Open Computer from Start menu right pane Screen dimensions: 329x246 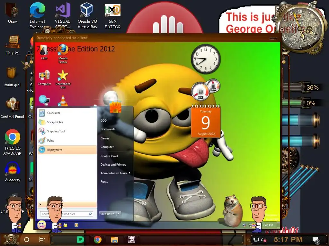(107, 147)
